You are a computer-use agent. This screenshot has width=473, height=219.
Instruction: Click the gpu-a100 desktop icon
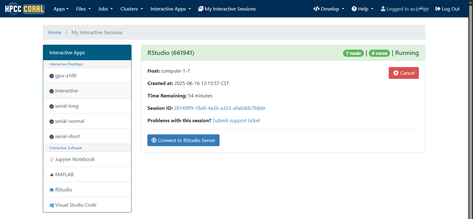[x=52, y=76]
